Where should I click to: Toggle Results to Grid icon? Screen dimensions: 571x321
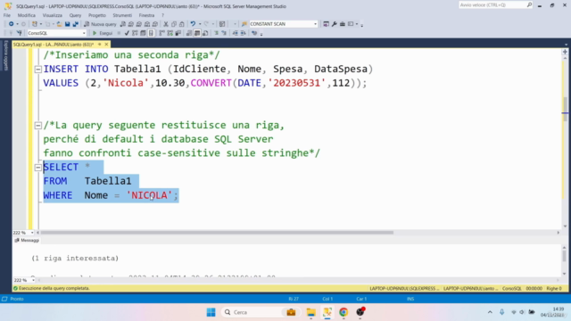click(197, 33)
